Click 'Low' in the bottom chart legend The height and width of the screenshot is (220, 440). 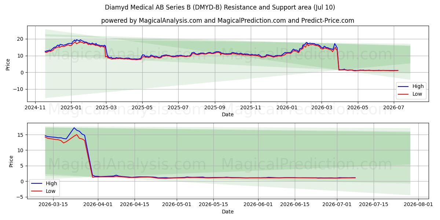tap(51, 191)
